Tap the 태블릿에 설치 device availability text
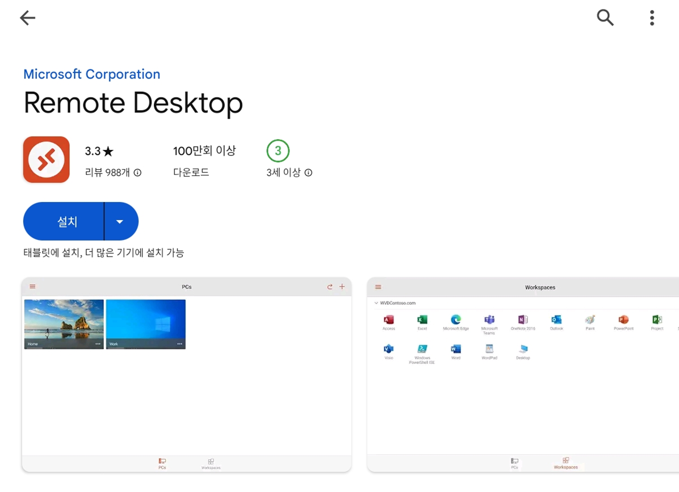 (x=103, y=253)
